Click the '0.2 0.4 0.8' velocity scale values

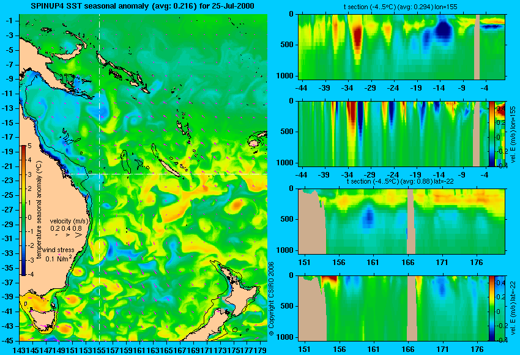[66, 228]
